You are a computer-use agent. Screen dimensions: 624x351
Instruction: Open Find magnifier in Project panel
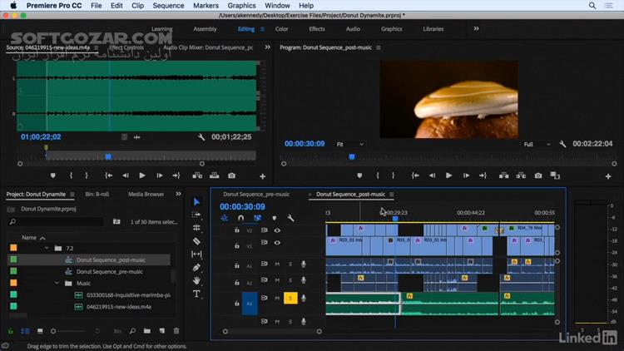pyautogui.click(x=132, y=331)
